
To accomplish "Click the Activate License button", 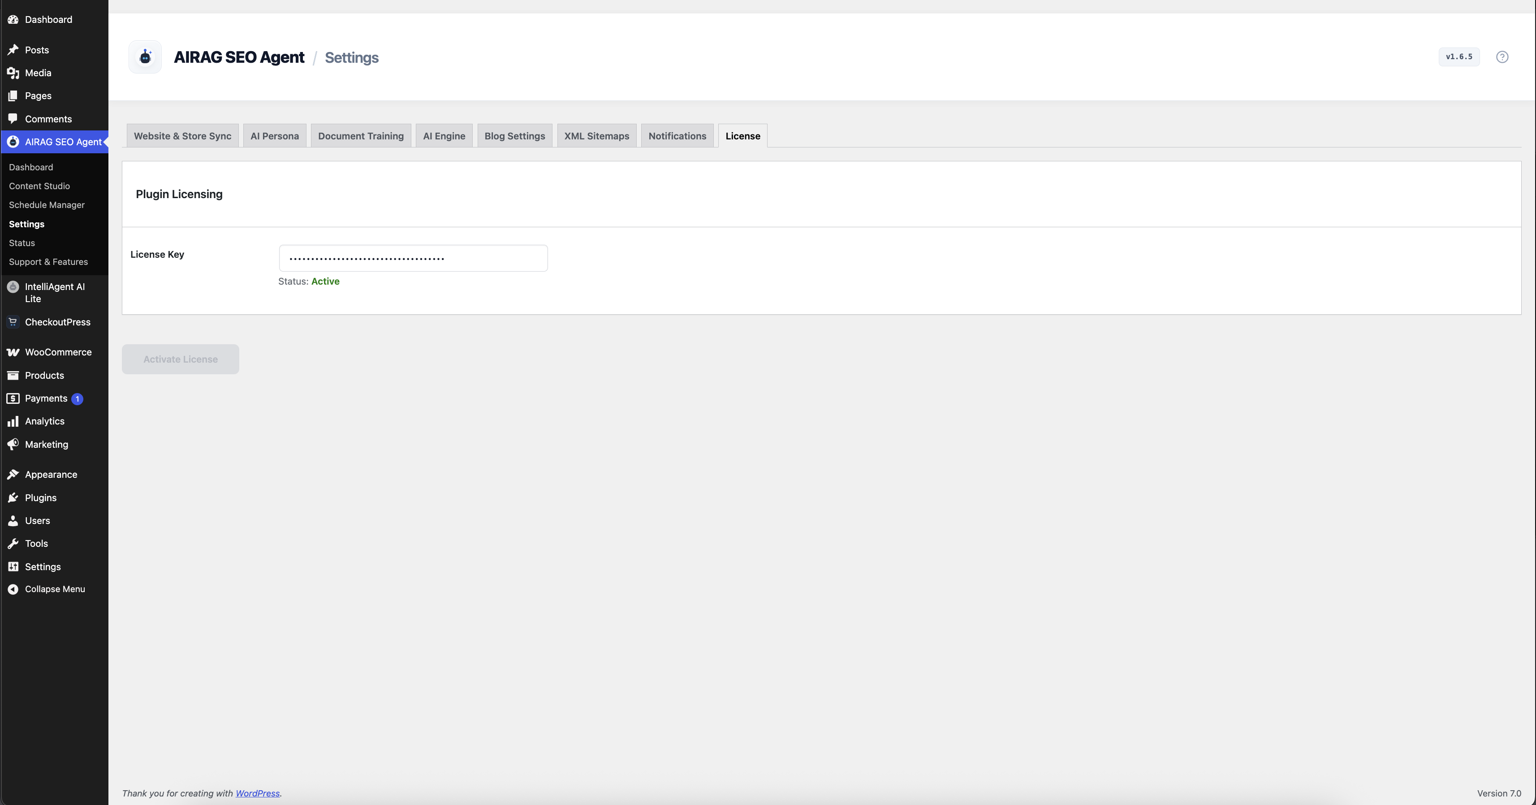I will coord(181,359).
